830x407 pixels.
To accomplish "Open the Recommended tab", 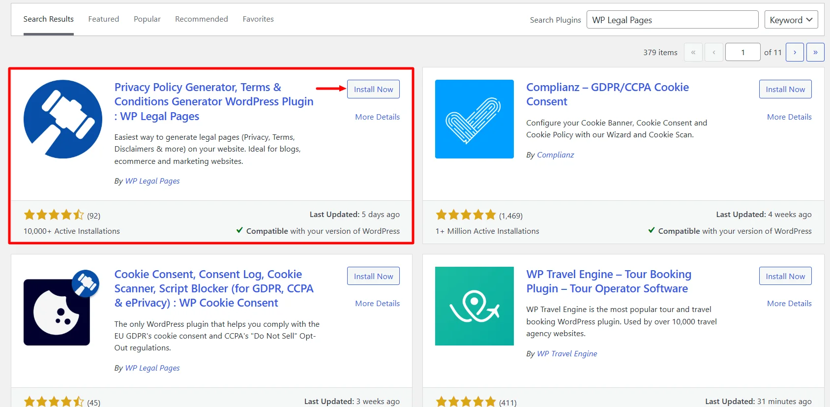I will pyautogui.click(x=201, y=19).
